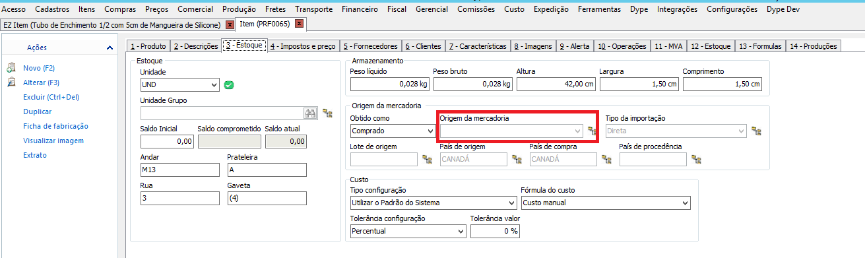Viewport: 865px width, 258px height.
Task: Open the Tipo configuração dropdown
Action: pyautogui.click(x=511, y=203)
